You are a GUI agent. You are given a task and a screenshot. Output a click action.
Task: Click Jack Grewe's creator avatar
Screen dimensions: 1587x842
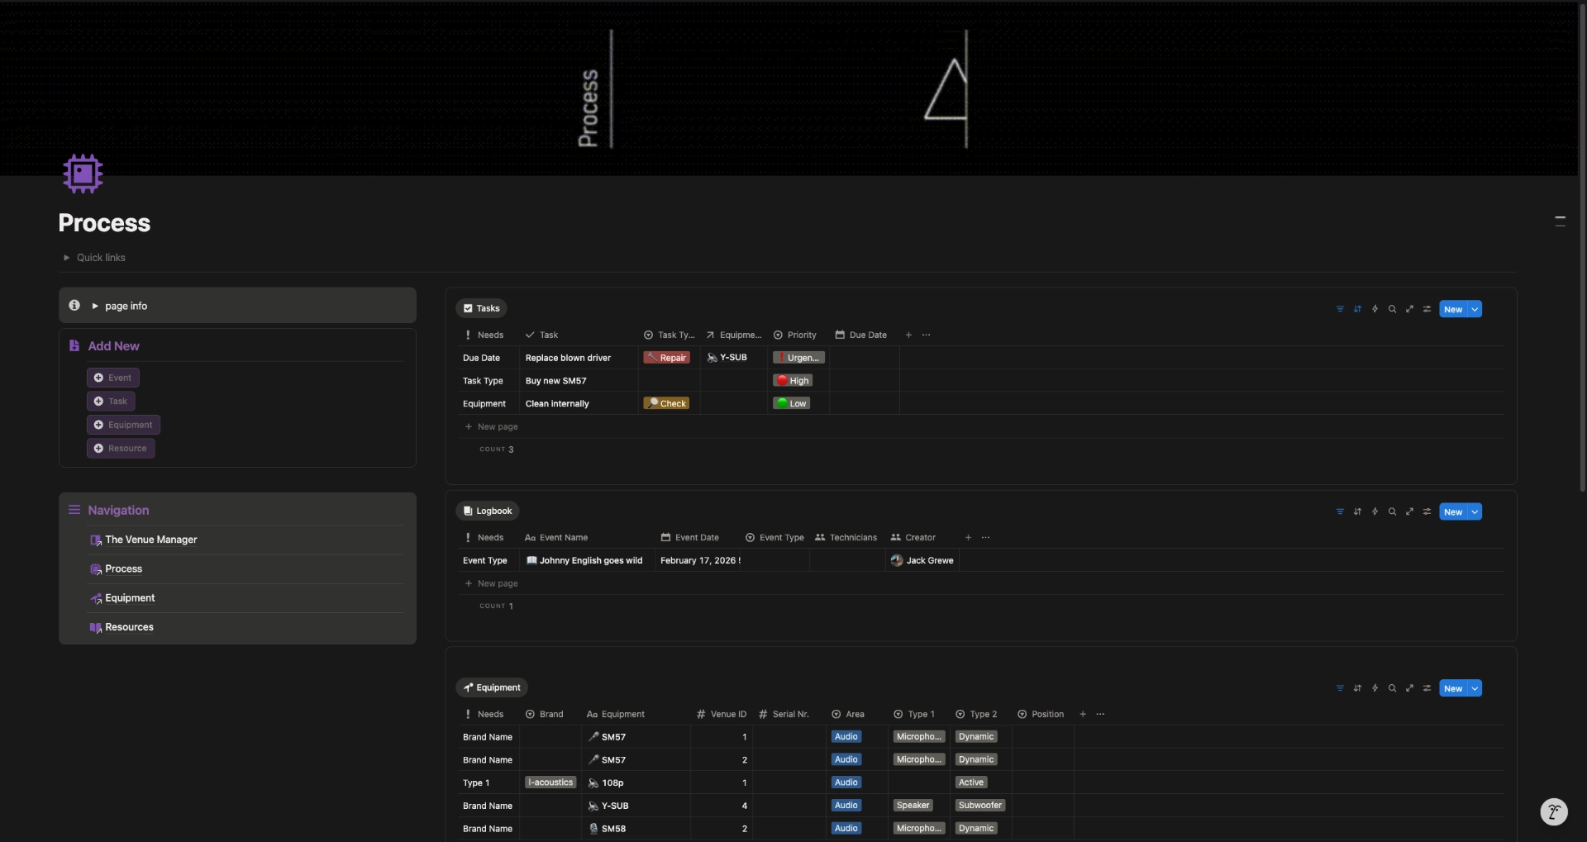click(x=898, y=560)
